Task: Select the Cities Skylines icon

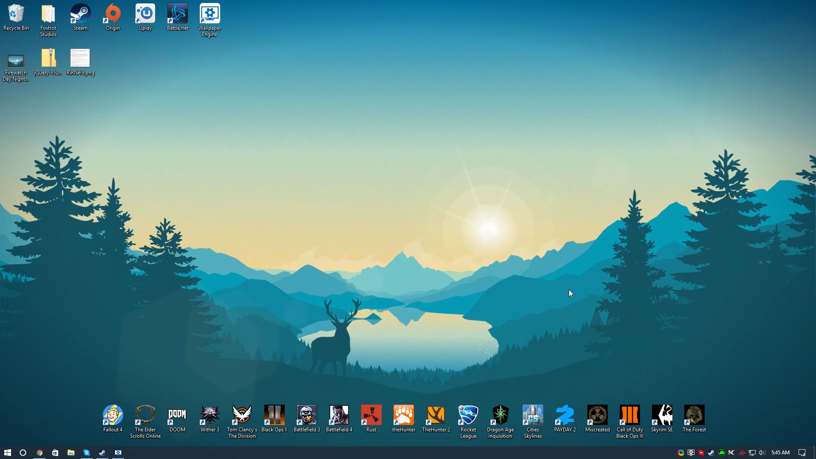Action: coord(533,415)
